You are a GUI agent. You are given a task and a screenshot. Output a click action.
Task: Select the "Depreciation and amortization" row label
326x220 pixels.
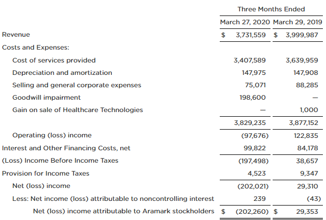[62, 73]
